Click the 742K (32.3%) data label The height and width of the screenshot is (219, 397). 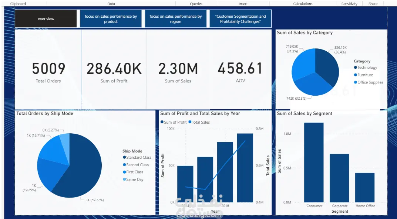(x=296, y=98)
